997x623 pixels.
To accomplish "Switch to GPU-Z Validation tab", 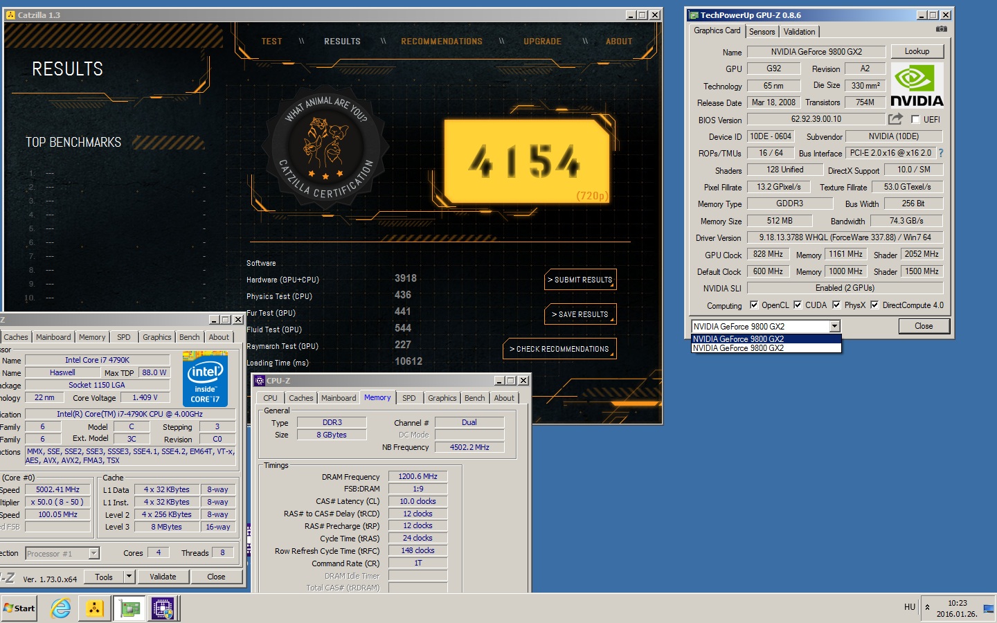I will click(799, 32).
